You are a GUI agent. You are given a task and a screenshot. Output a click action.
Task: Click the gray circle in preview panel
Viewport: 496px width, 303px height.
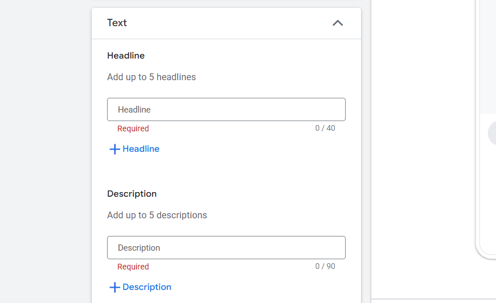(x=492, y=134)
